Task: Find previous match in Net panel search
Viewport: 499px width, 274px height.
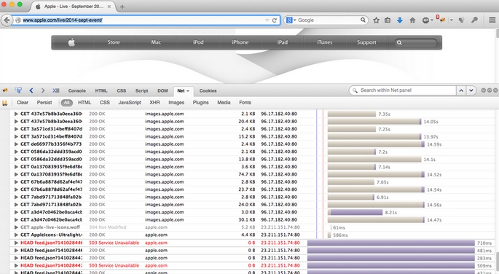Action: (461, 90)
